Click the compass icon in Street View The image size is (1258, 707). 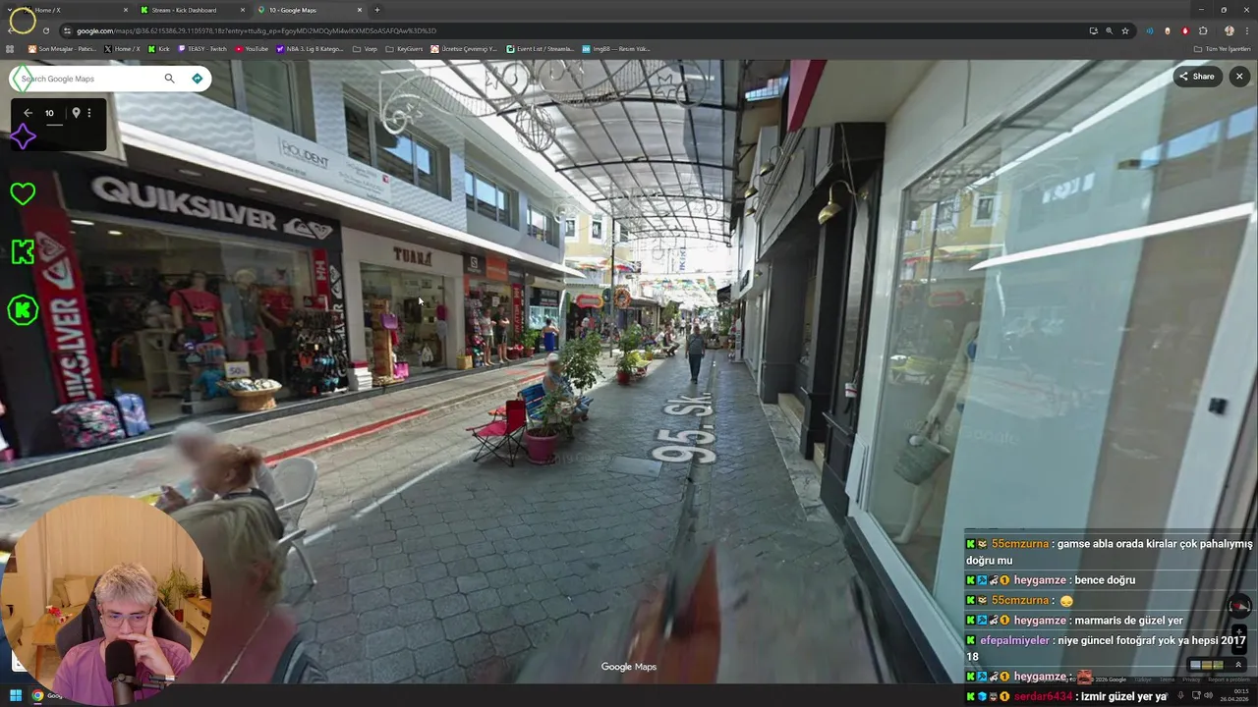(x=1239, y=606)
